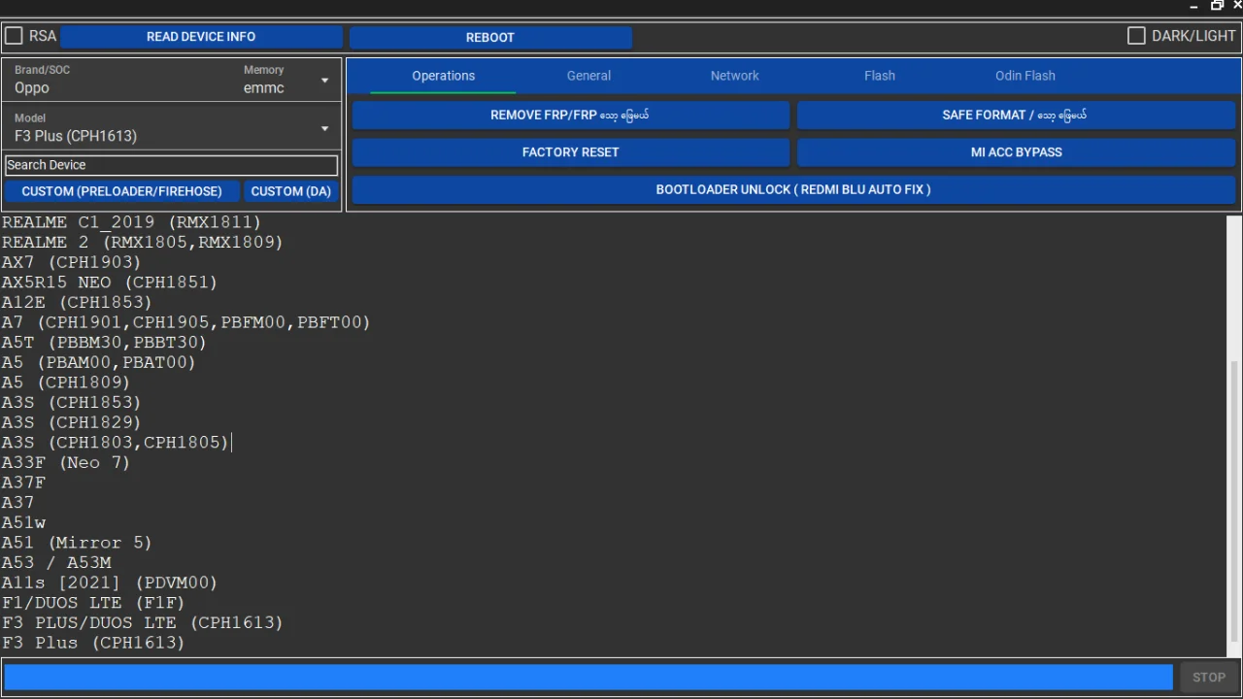This screenshot has height=699, width=1243.
Task: Select A5 (CPH1809) line
Action: point(66,383)
